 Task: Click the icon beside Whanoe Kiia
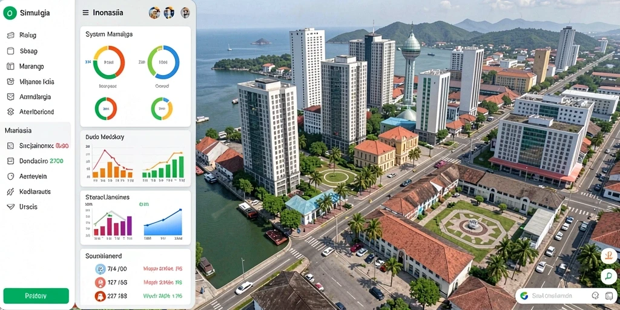(x=11, y=82)
